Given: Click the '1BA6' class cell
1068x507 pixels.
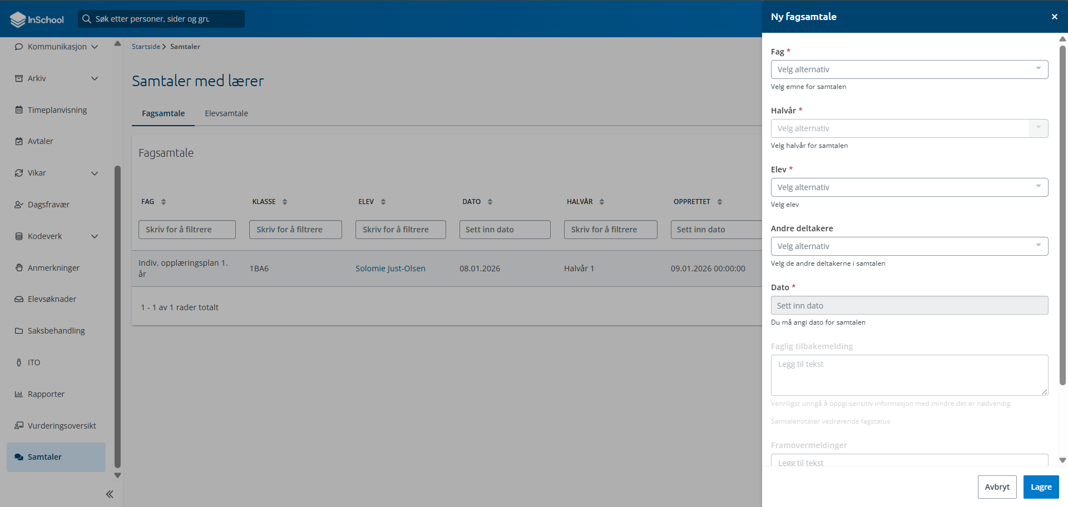Looking at the screenshot, I should (259, 269).
